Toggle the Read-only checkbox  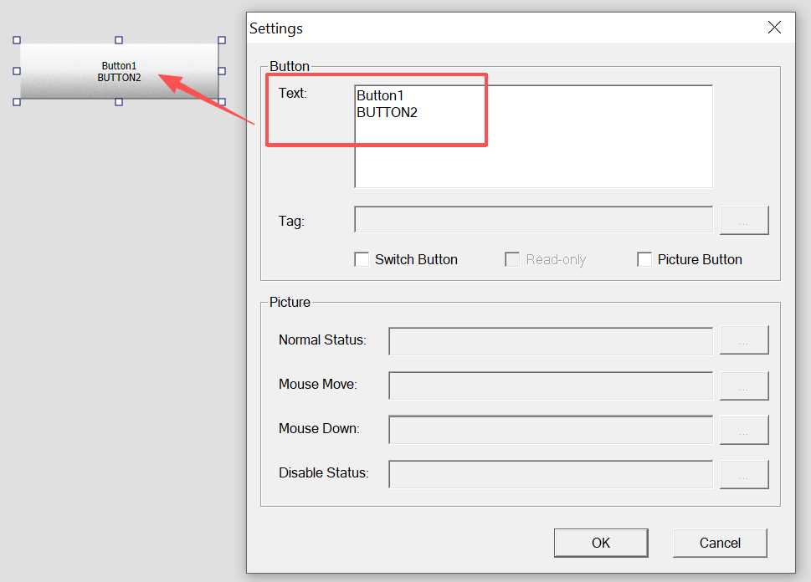click(512, 259)
